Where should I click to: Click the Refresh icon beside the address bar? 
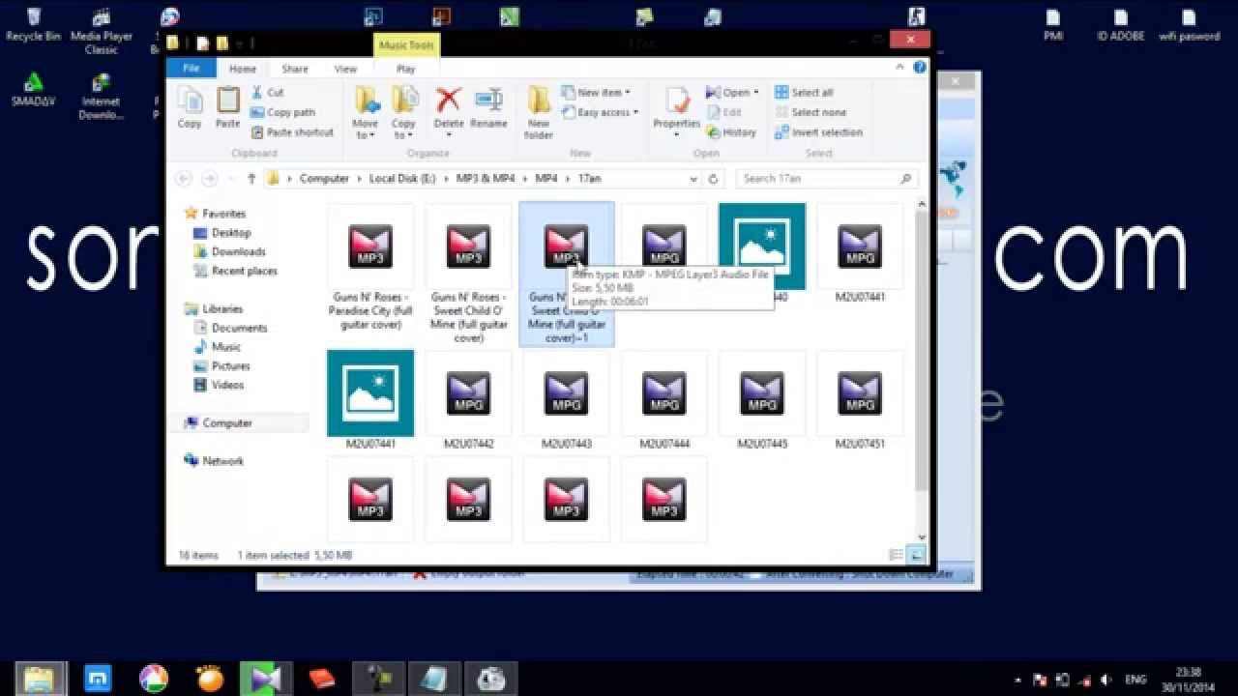713,179
